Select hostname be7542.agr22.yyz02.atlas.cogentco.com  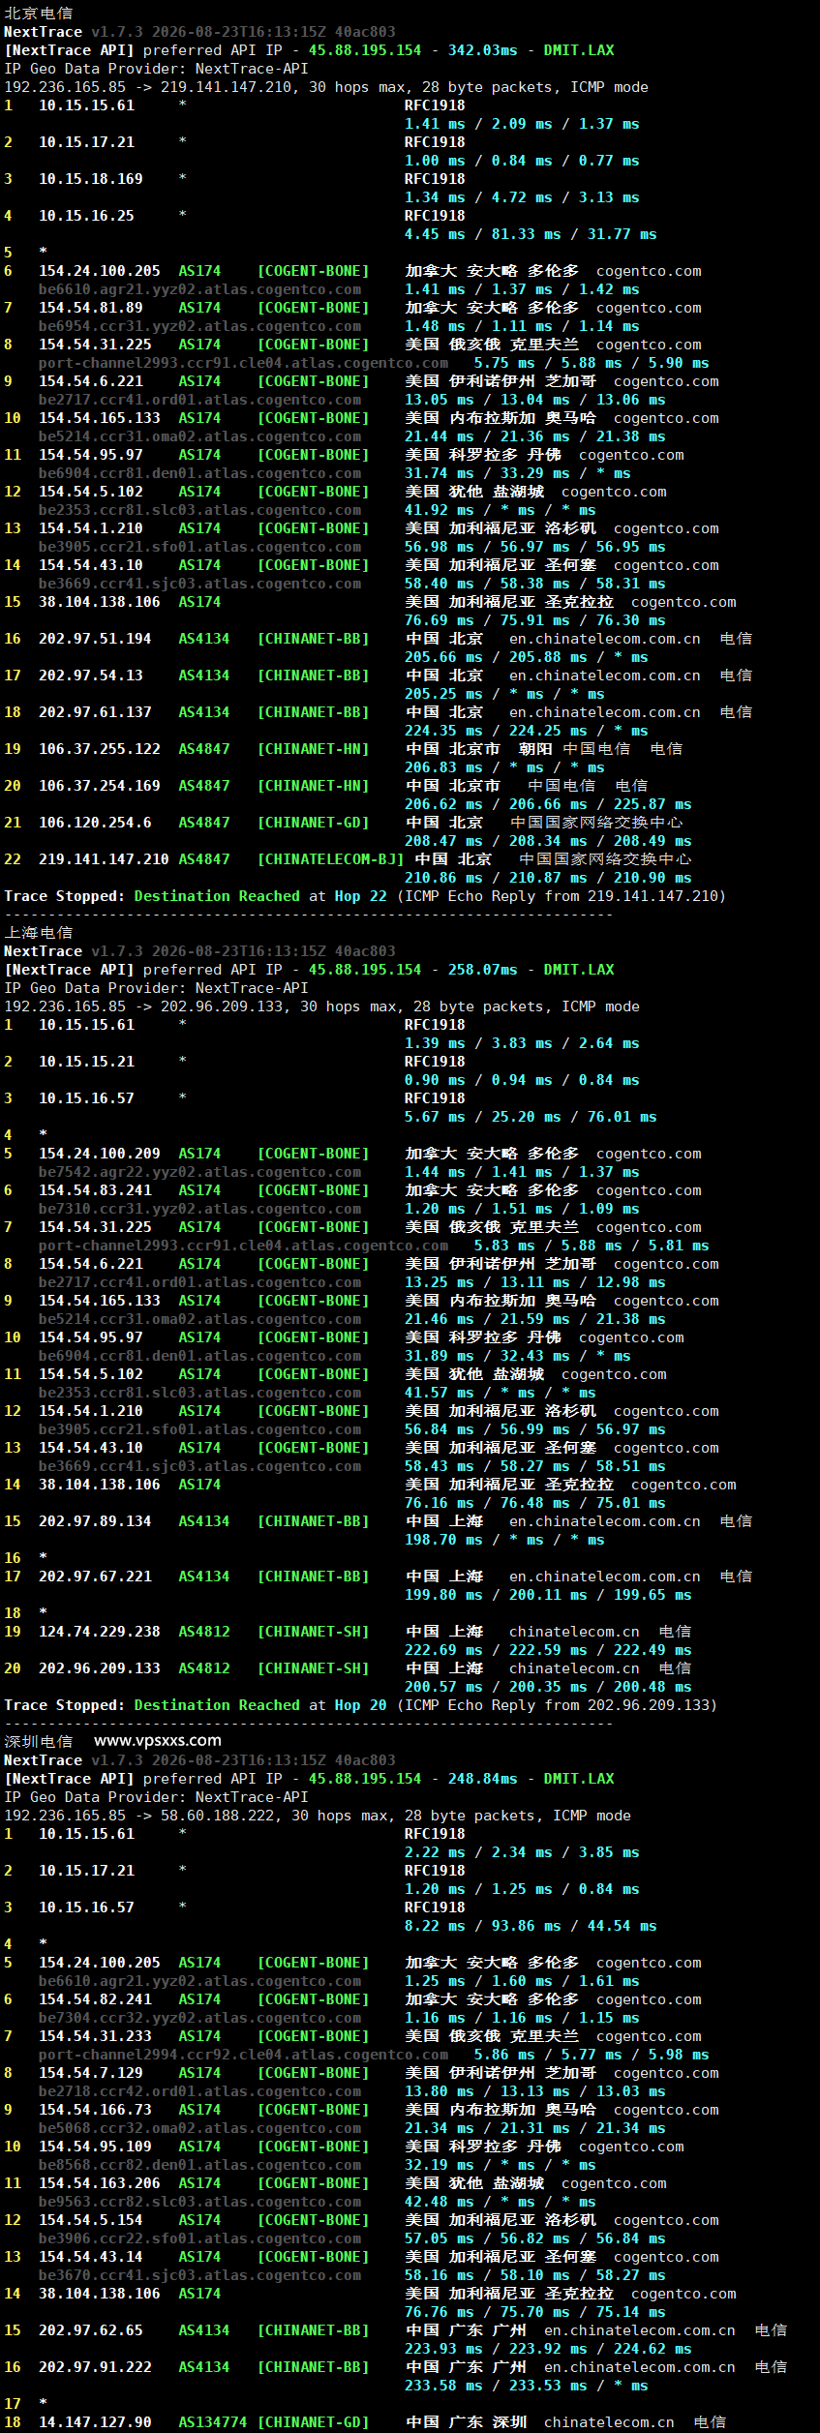(199, 1172)
